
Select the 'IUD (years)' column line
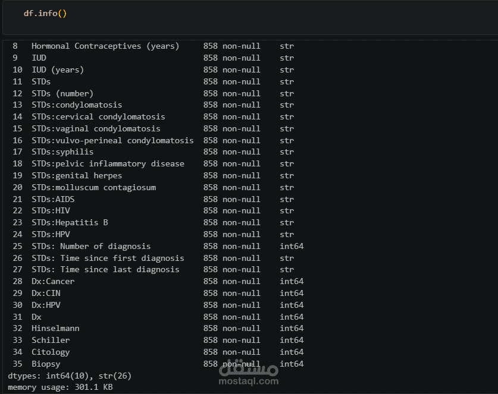point(58,70)
